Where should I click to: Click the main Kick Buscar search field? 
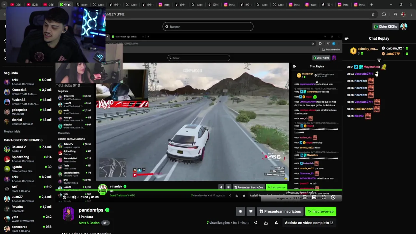coord(208,27)
